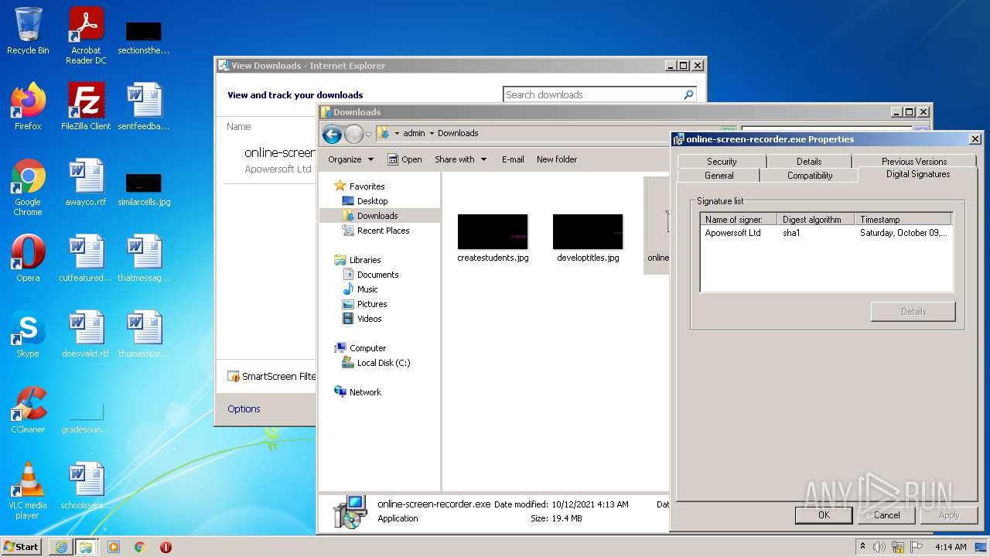Viewport: 990px width, 557px height.
Task: Open the Organize dropdown menu
Action: tap(350, 159)
